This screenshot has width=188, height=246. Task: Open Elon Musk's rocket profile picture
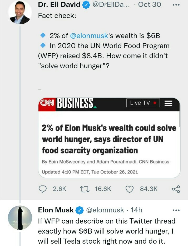point(20,217)
